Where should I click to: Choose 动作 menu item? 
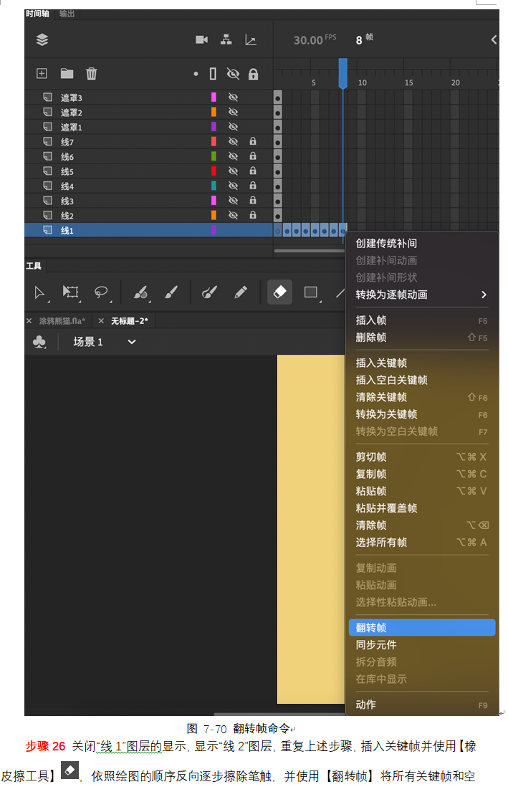pyautogui.click(x=422, y=705)
